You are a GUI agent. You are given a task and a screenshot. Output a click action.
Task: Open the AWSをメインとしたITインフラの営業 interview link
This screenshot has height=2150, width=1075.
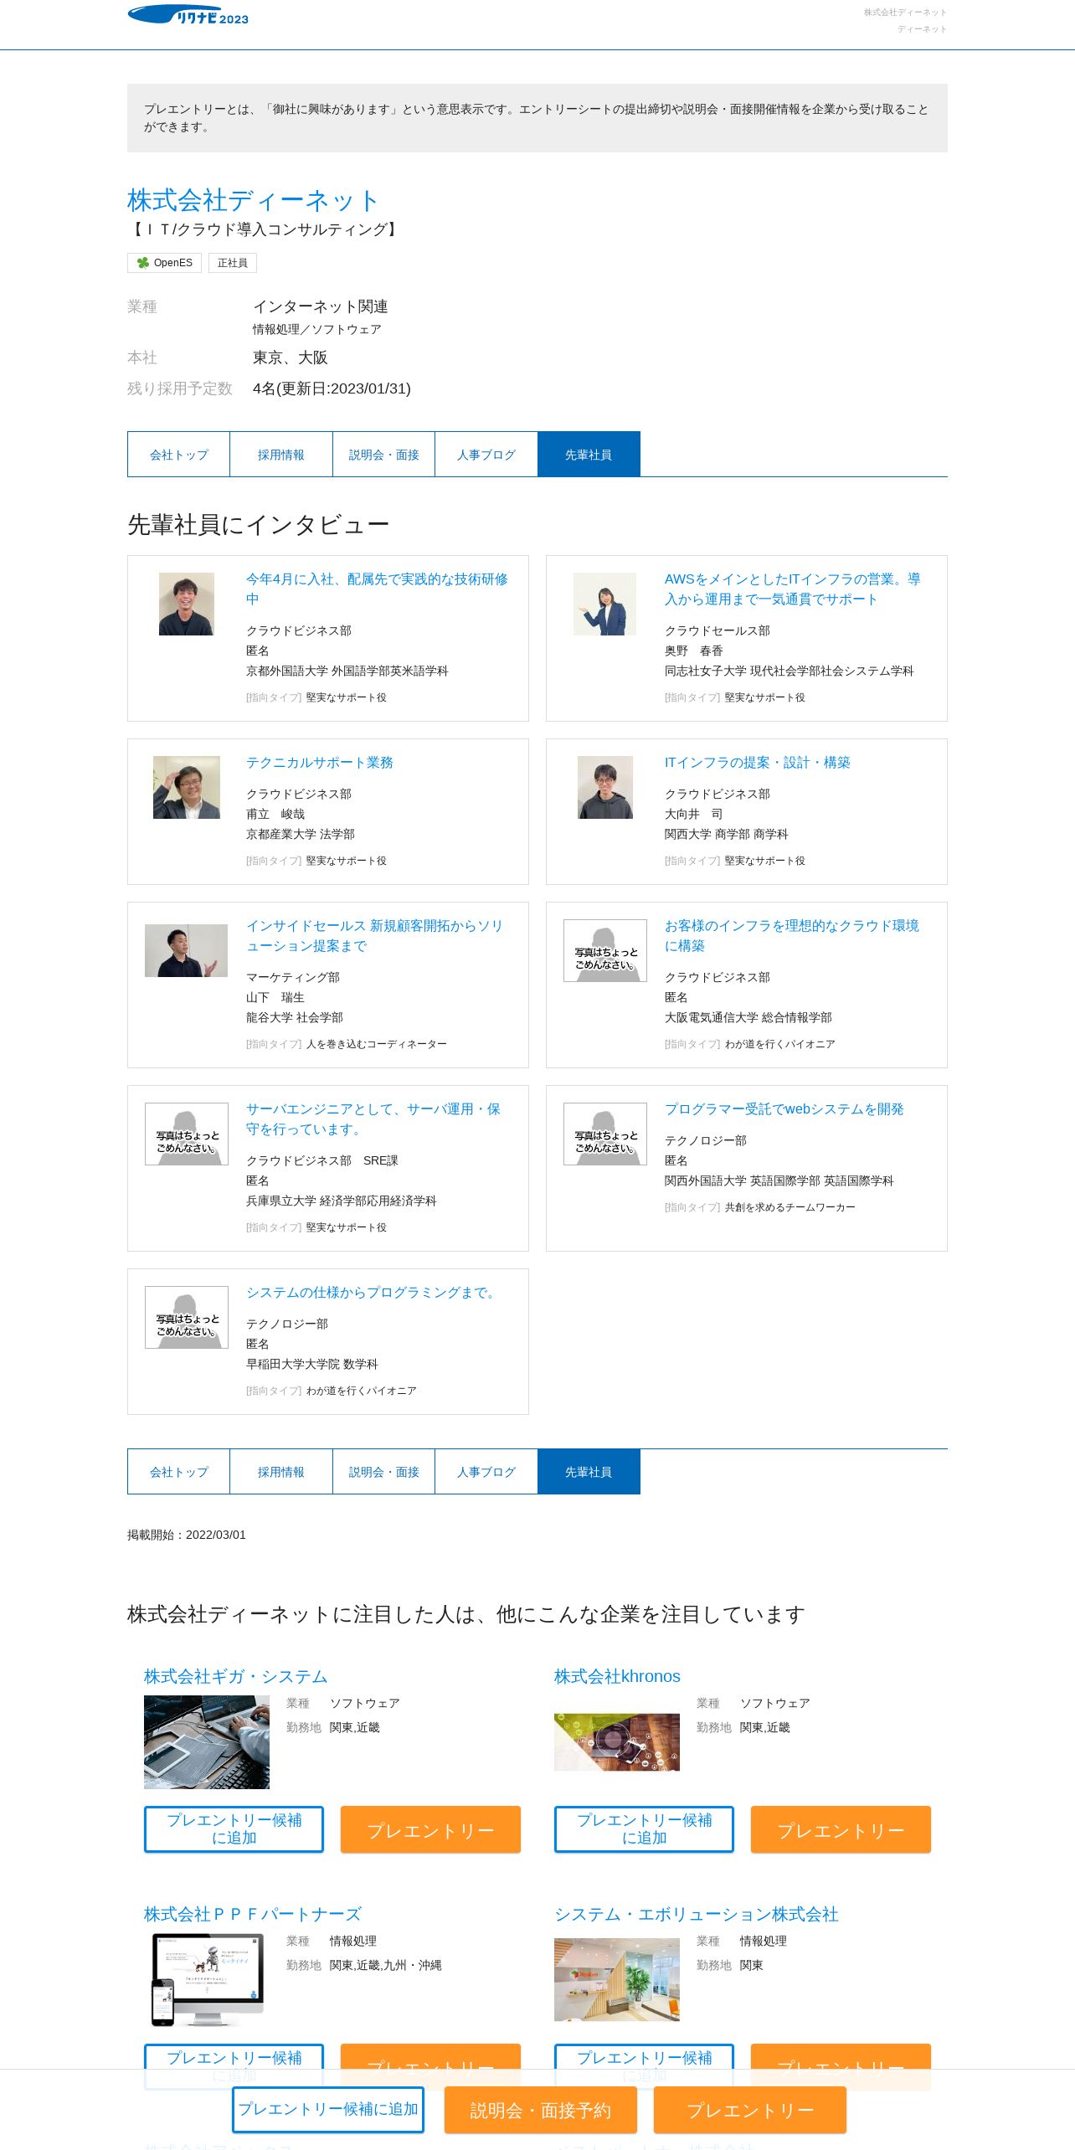coord(792,589)
